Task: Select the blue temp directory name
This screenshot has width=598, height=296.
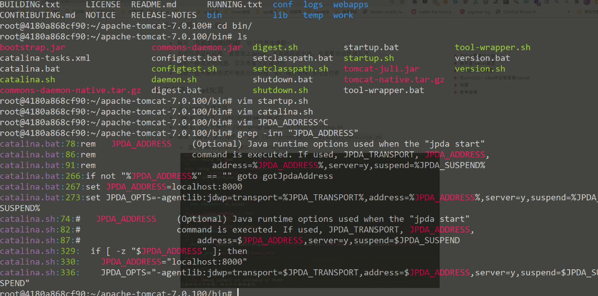Action: coord(313,15)
